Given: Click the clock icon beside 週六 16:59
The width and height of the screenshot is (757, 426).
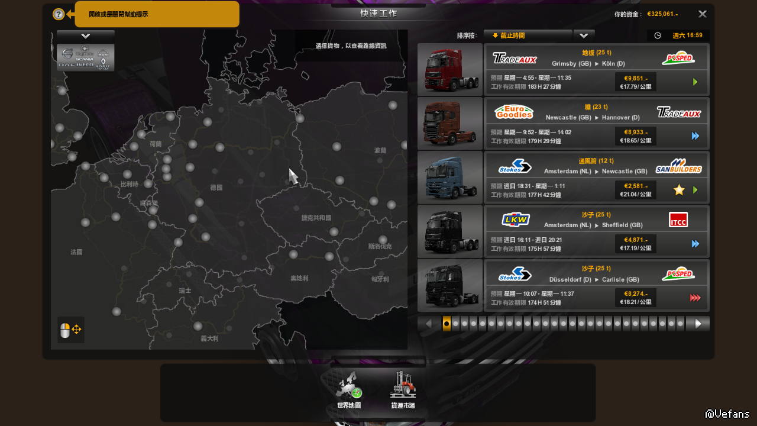Looking at the screenshot, I should pyautogui.click(x=658, y=35).
